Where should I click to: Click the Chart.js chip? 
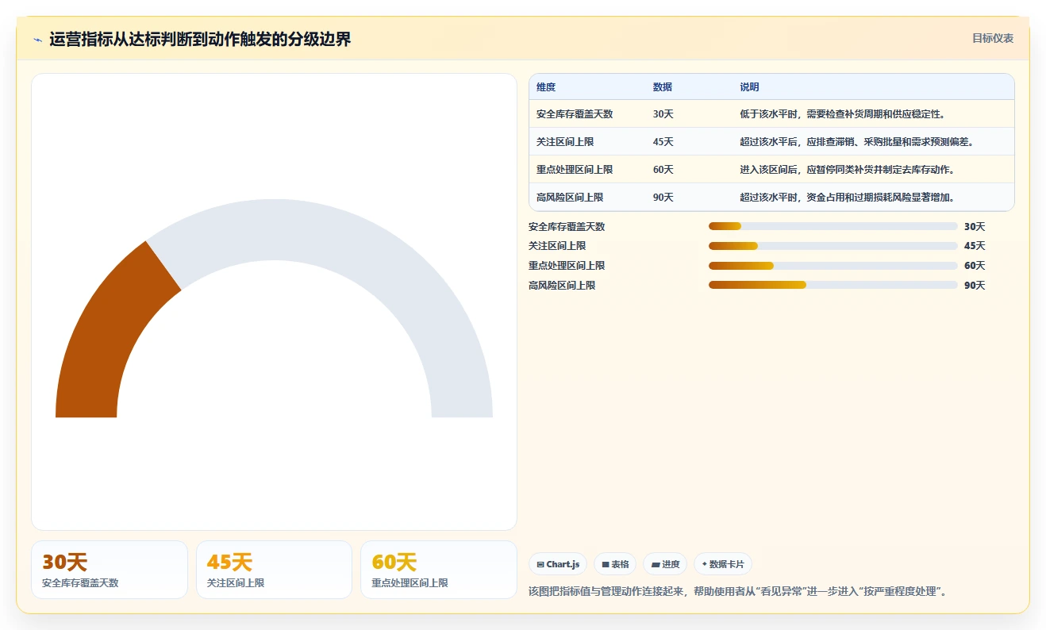(x=559, y=564)
